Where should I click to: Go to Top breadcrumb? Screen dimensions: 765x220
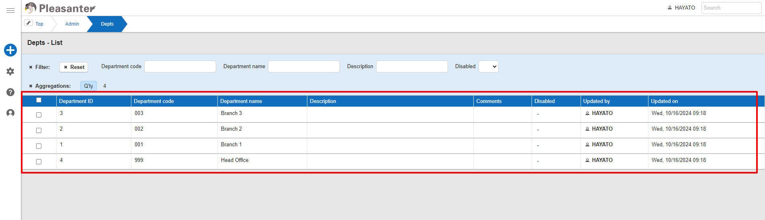click(39, 24)
